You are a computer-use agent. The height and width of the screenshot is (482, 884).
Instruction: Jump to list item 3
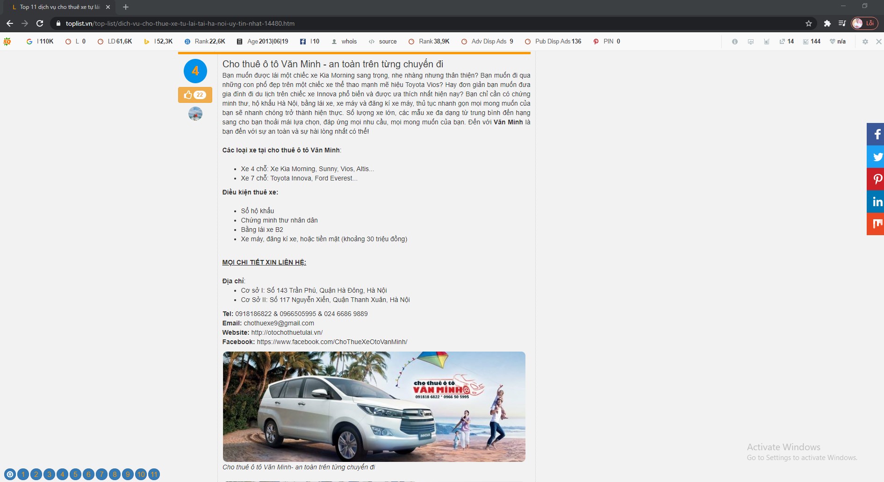(x=49, y=475)
